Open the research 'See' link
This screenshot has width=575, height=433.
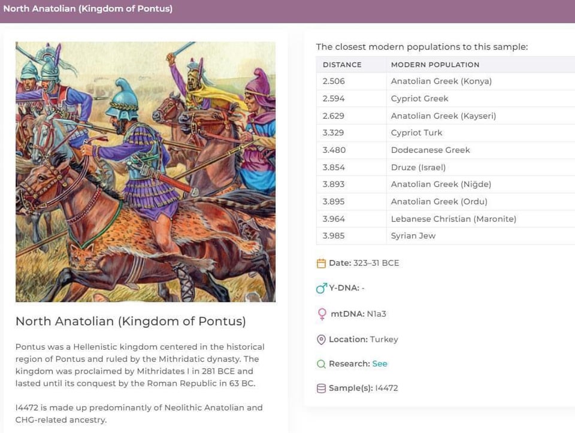379,364
